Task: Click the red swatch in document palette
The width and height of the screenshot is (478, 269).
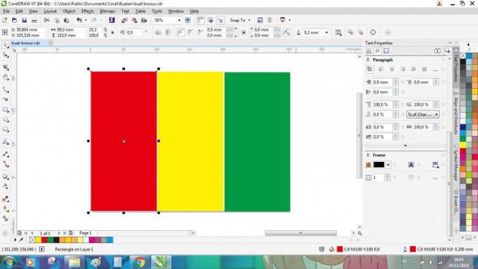Action: click(44, 240)
